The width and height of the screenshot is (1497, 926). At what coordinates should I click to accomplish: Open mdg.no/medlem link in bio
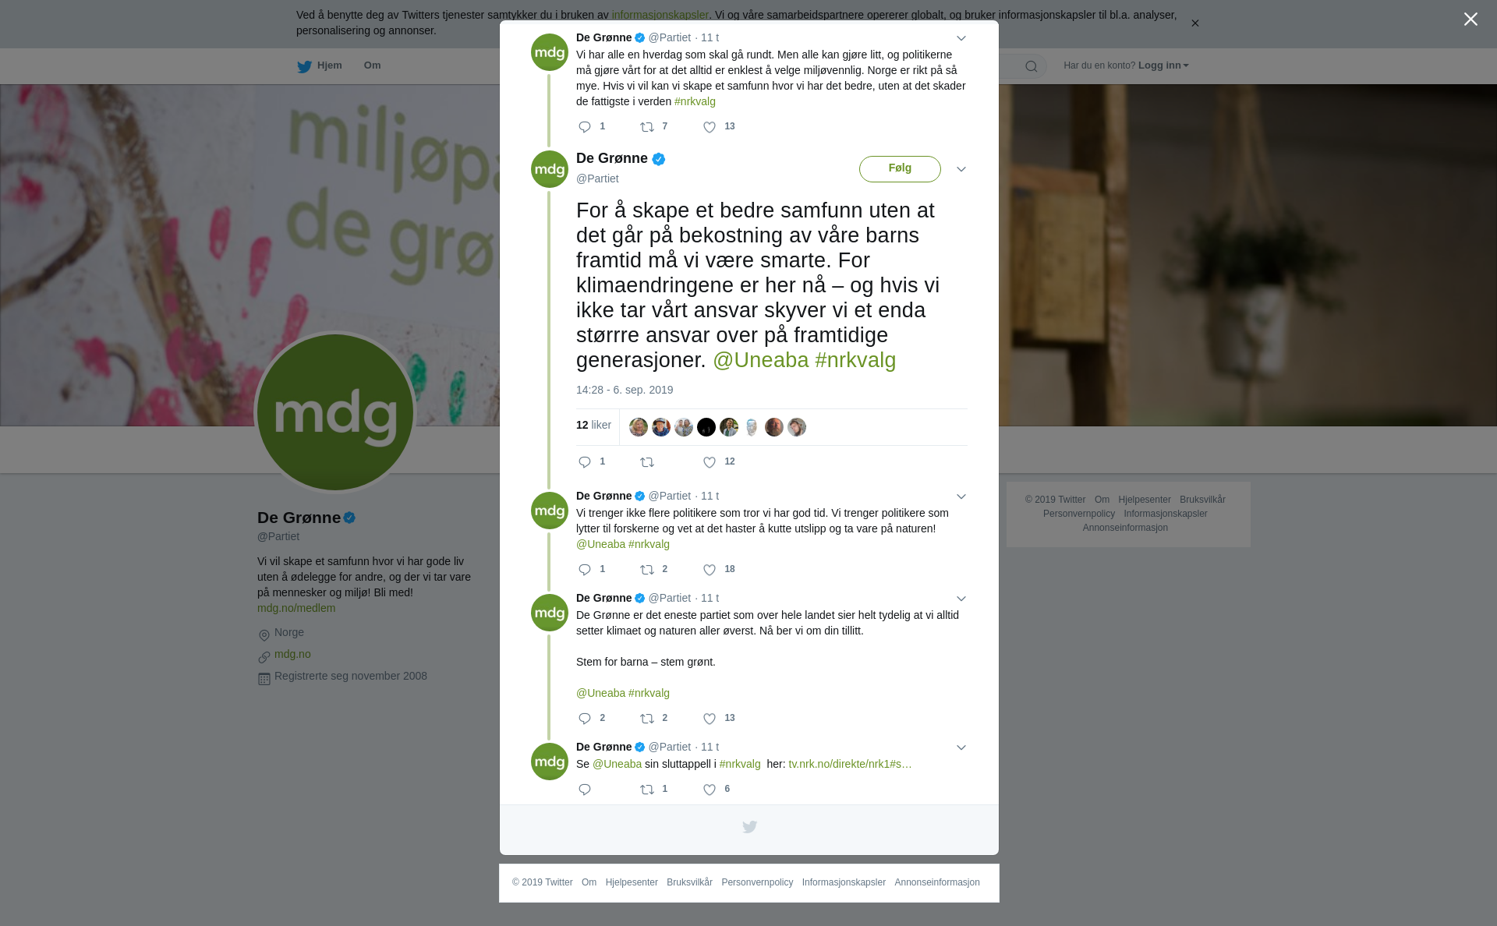click(x=296, y=608)
